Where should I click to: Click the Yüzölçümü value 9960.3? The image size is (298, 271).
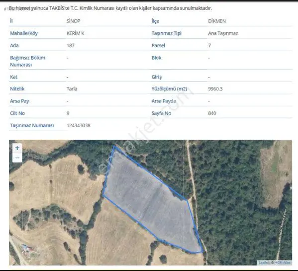pyautogui.click(x=215, y=89)
